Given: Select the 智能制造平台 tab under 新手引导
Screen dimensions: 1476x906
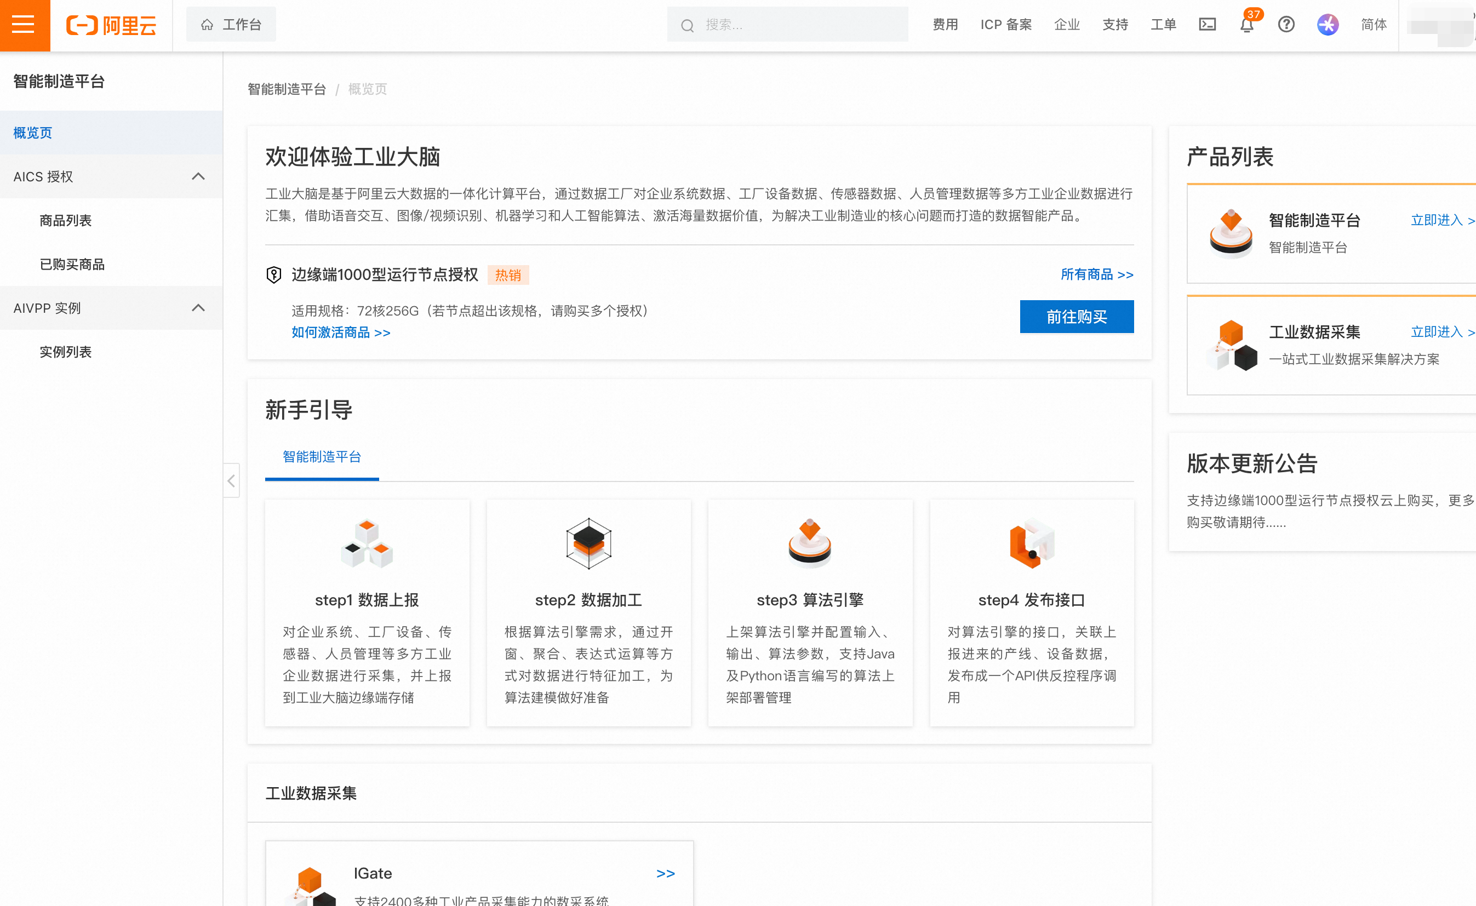Looking at the screenshot, I should pos(322,457).
